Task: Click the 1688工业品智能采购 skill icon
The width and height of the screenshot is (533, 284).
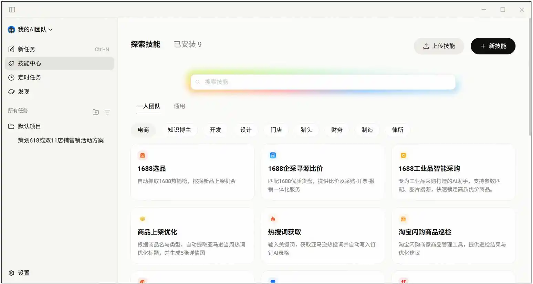Action: pos(403,156)
